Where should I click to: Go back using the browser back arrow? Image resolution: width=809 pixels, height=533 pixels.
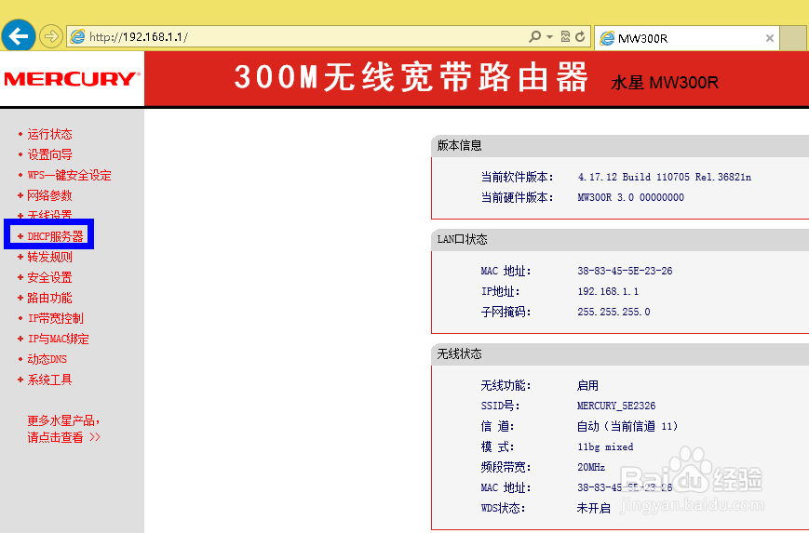pyautogui.click(x=19, y=36)
